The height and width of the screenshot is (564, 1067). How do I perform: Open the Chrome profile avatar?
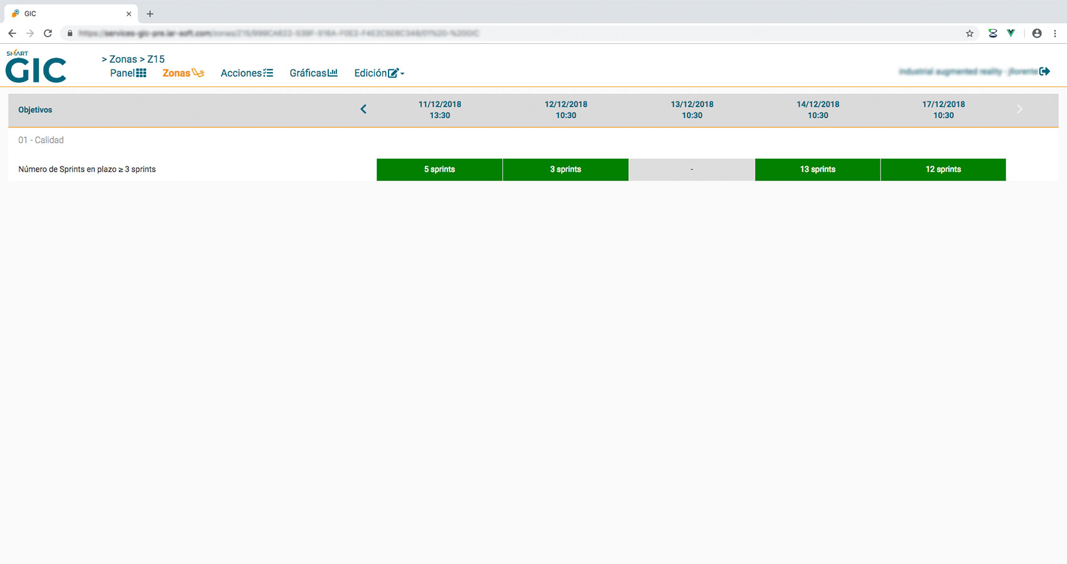click(x=1037, y=33)
